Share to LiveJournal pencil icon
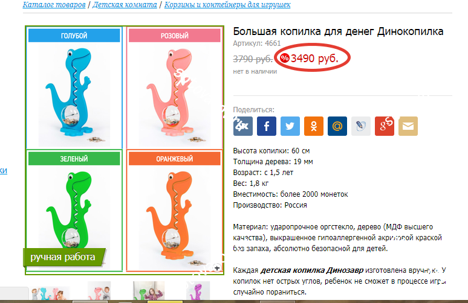The image size is (468, 303). point(360,126)
